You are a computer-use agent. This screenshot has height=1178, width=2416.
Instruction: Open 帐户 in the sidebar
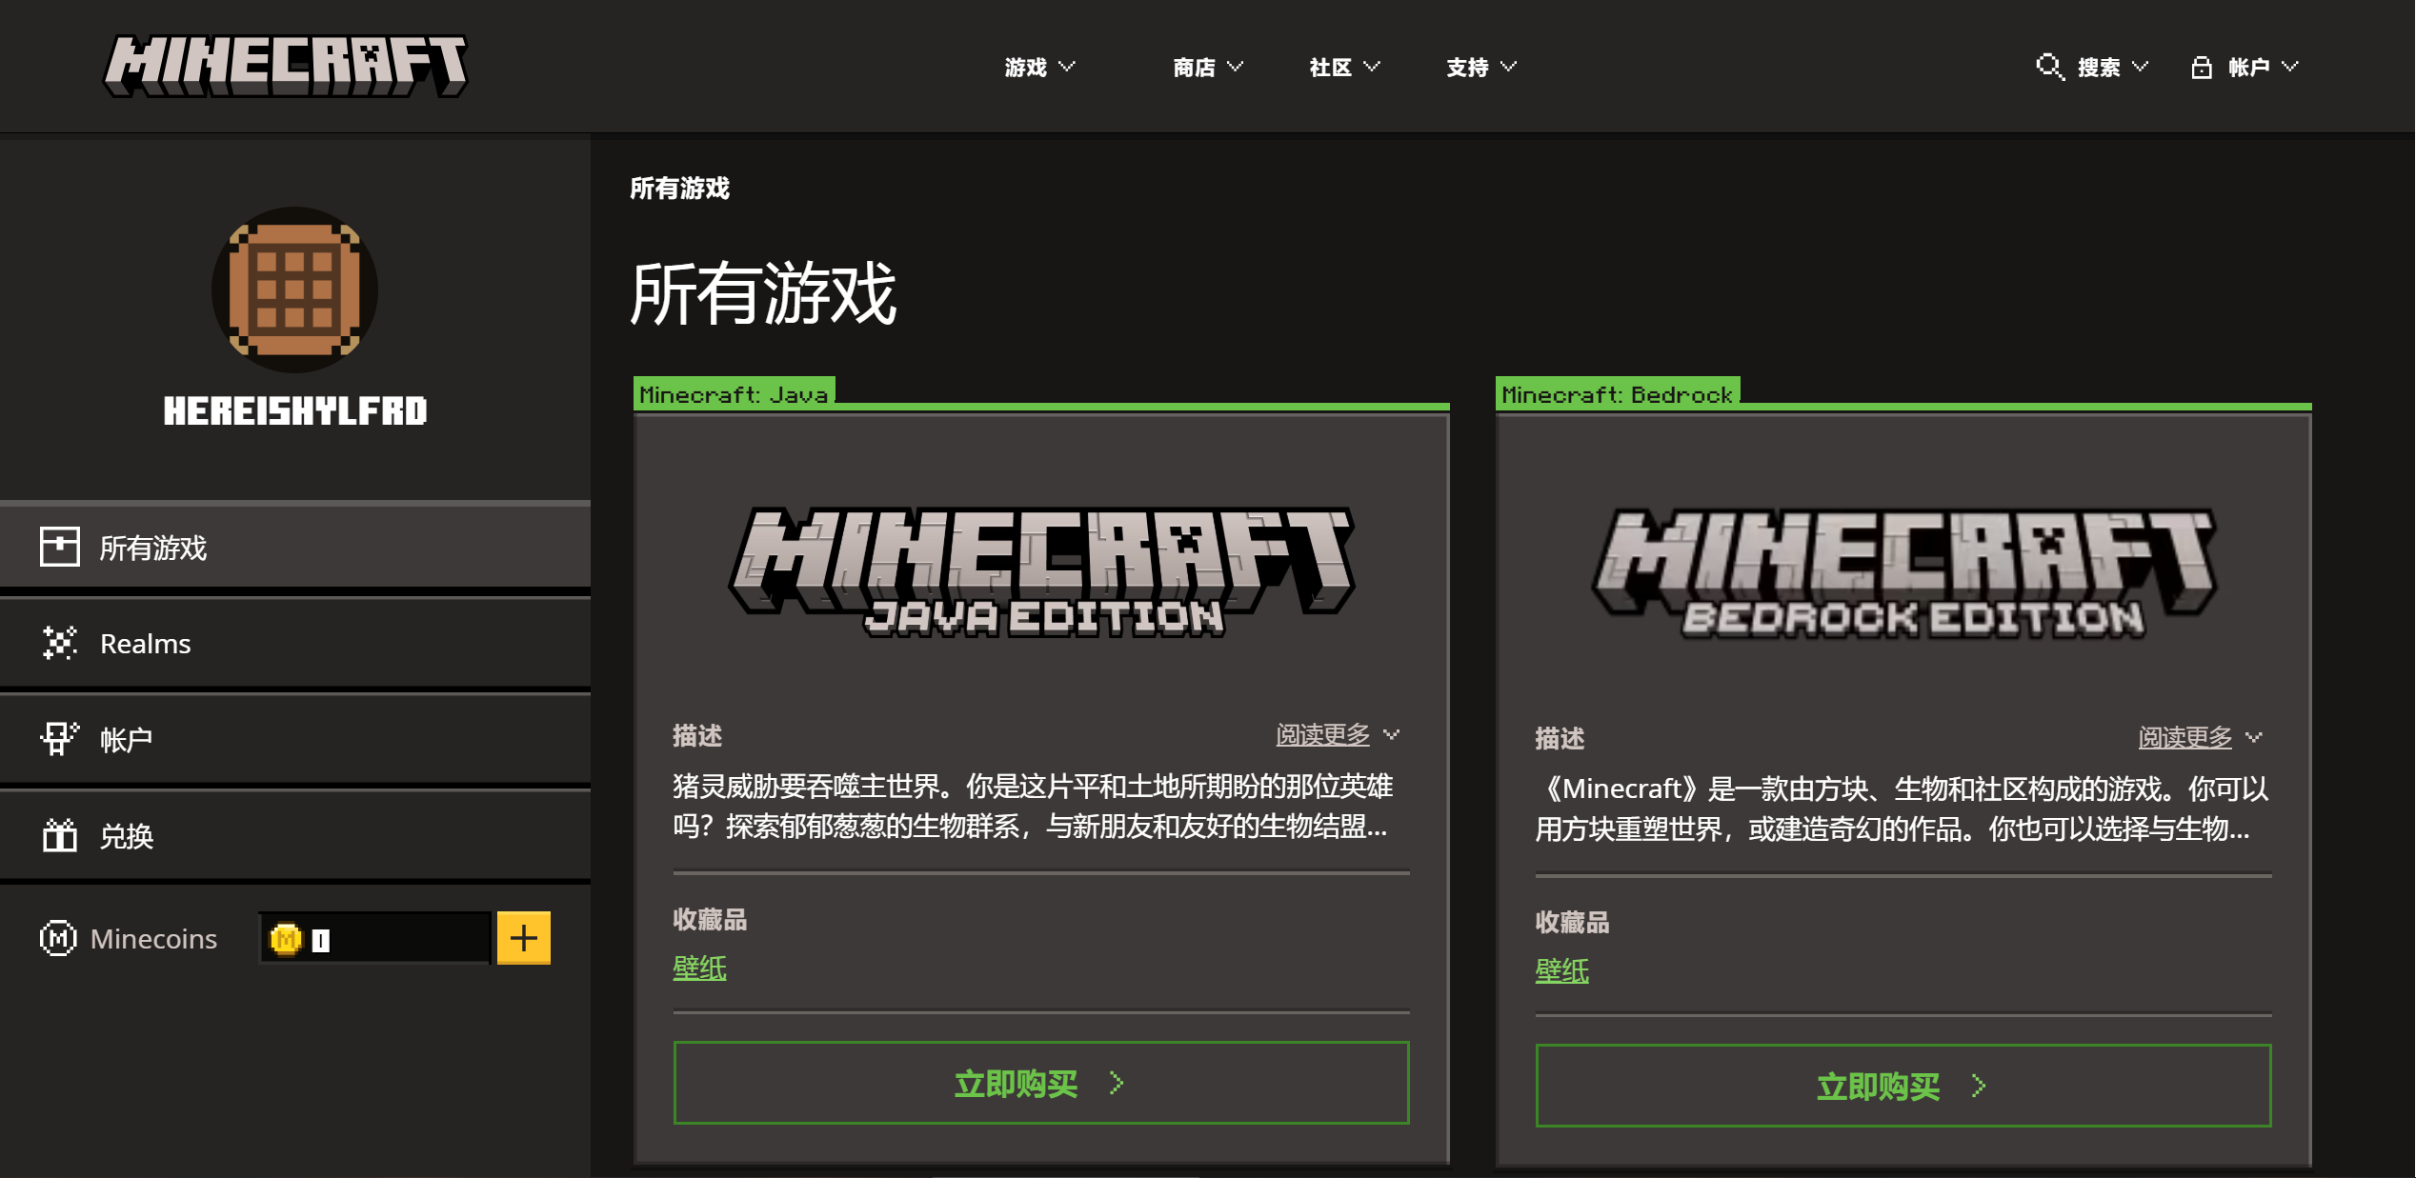tap(295, 739)
